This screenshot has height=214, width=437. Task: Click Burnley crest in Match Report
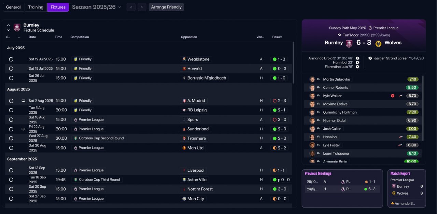(394, 187)
